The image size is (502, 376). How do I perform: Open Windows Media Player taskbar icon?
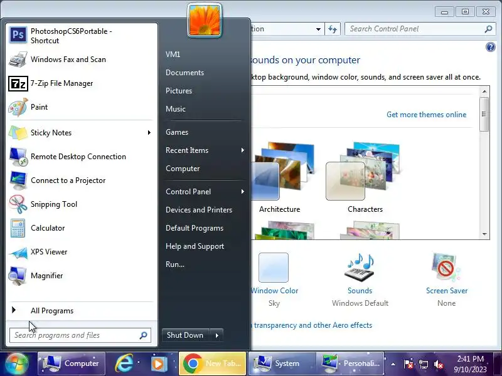pos(159,363)
